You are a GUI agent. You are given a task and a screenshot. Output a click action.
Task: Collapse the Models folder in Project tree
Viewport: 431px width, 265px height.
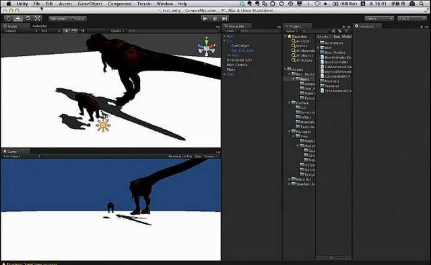[x=298, y=146]
